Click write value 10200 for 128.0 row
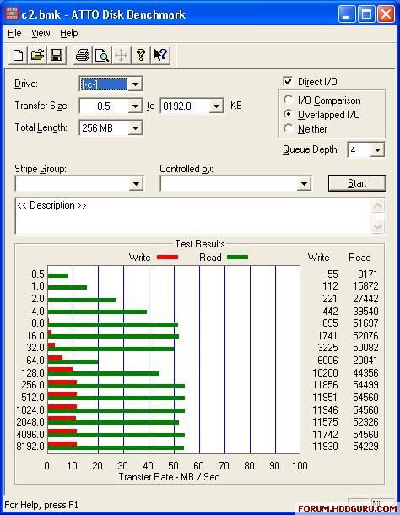The image size is (400, 515). (x=325, y=373)
